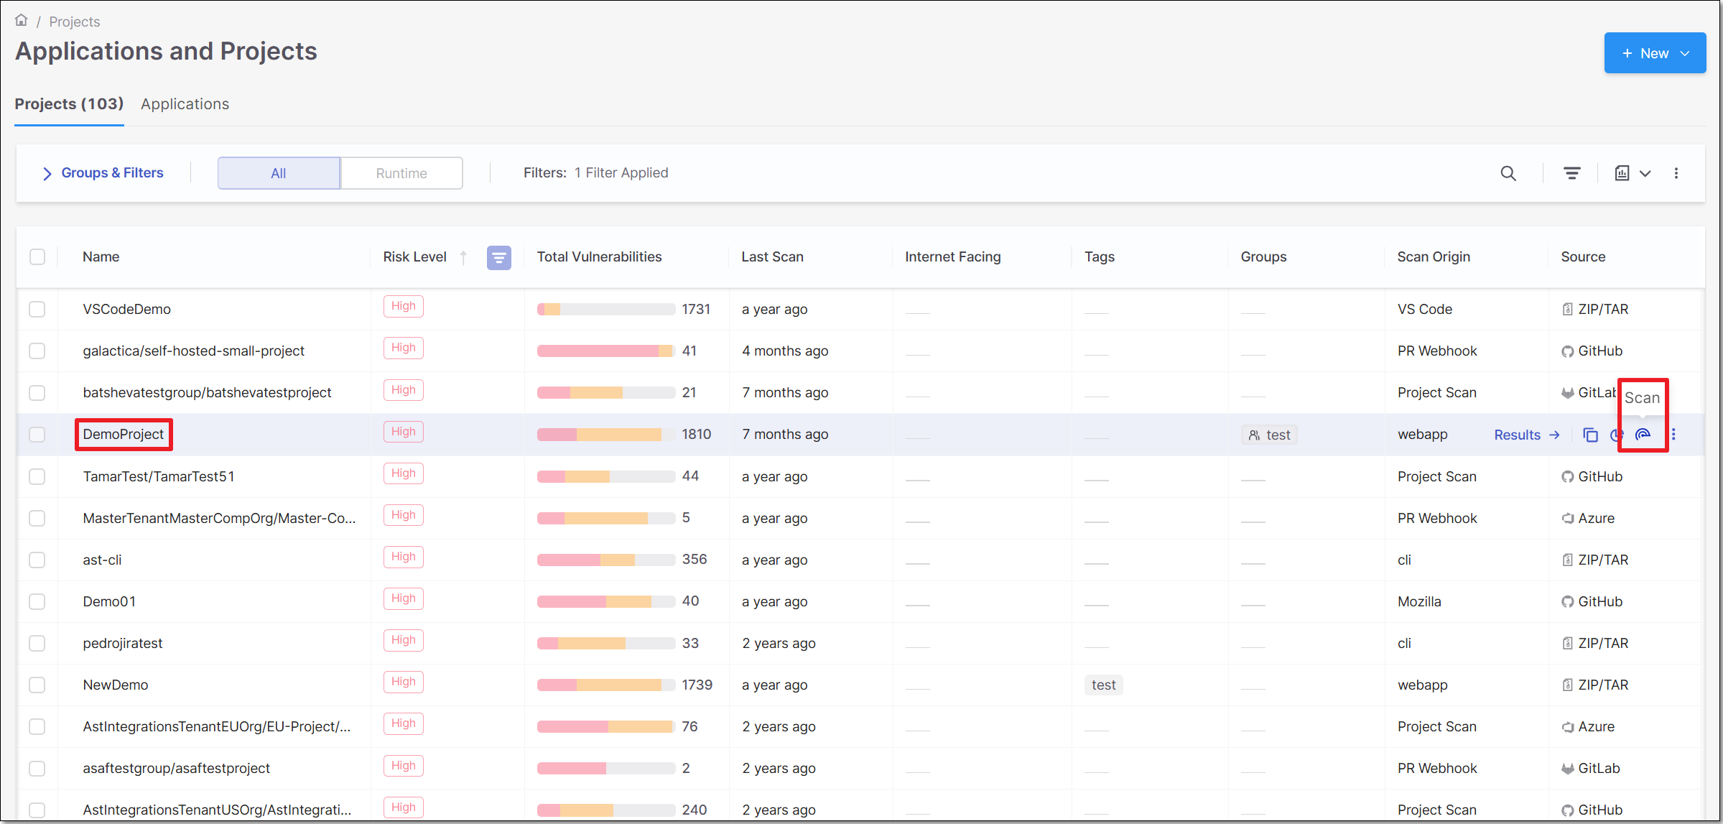Open the New button dropdown chevron
The width and height of the screenshot is (1723, 824).
click(x=1685, y=53)
